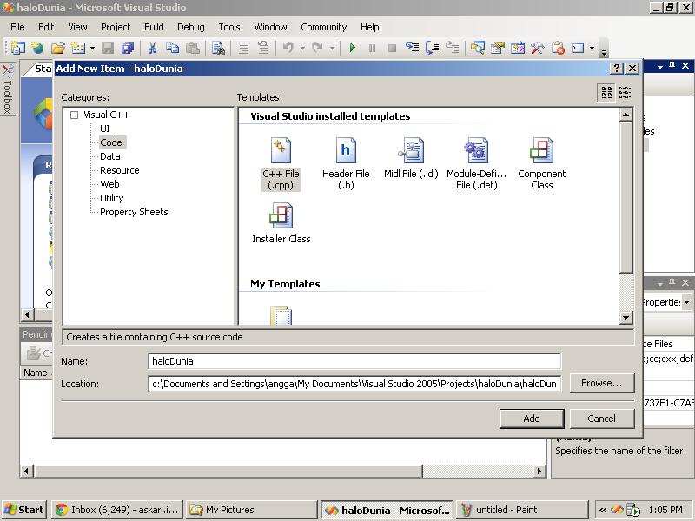This screenshot has width=695, height=521.
Task: Click the templates list scroll up arrow
Action: point(625,115)
